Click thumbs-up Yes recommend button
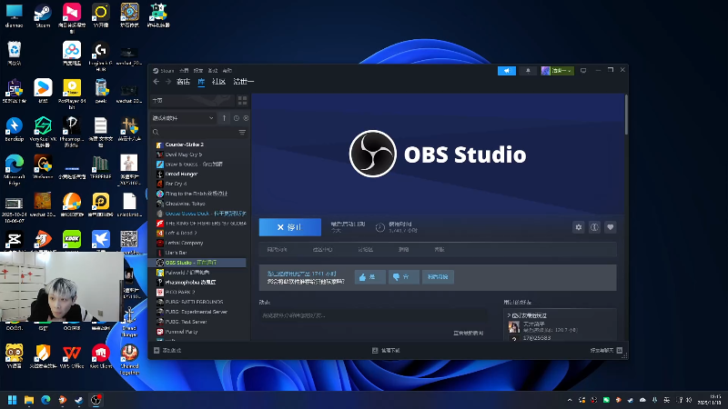 (370, 277)
